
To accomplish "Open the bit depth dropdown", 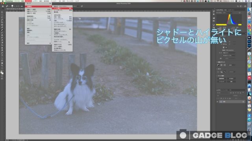I will tap(229, 56).
